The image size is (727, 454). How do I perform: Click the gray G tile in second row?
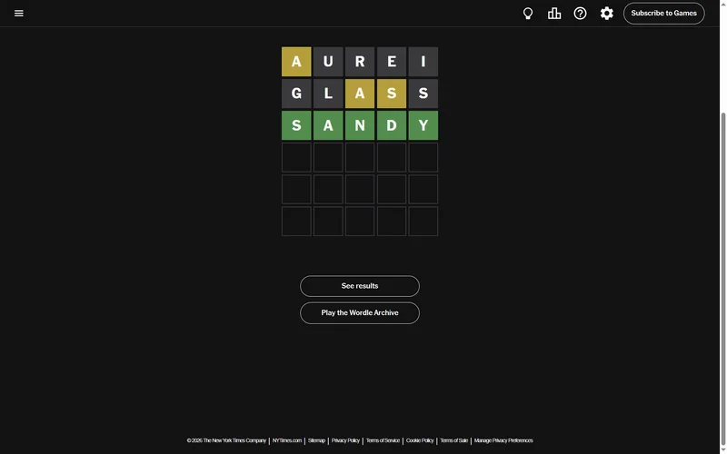click(x=296, y=94)
